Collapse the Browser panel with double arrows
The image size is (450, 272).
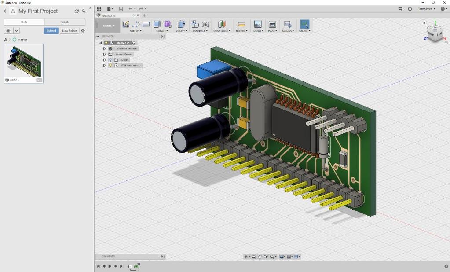98,37
